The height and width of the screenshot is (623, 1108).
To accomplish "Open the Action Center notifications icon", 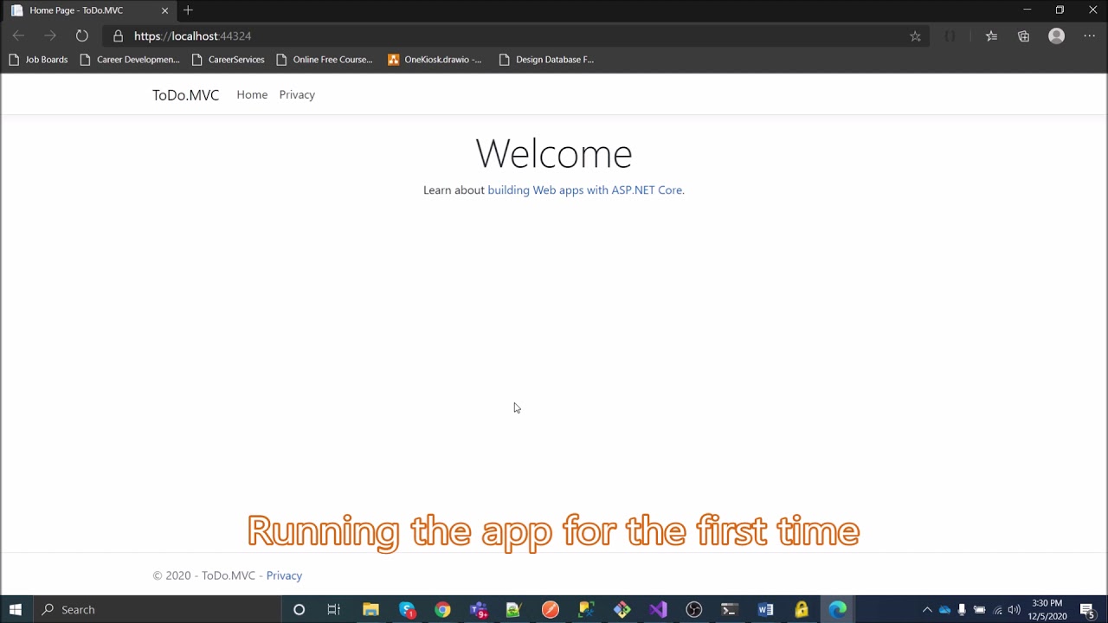I will click(x=1087, y=610).
